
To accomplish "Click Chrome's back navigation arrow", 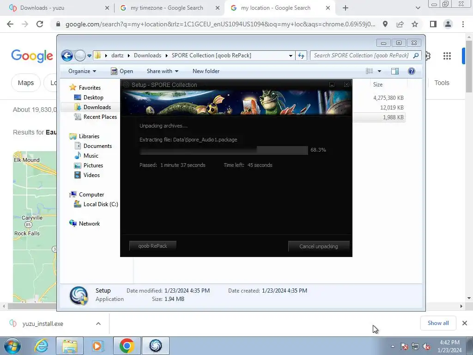I will tap(10, 24).
